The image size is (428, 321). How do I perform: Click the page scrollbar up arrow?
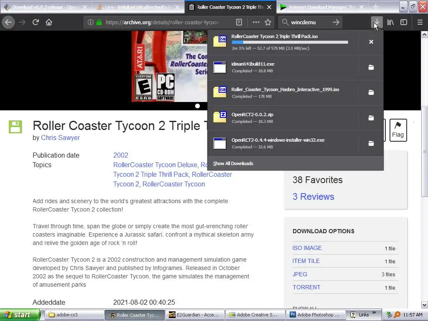[x=424, y=34]
